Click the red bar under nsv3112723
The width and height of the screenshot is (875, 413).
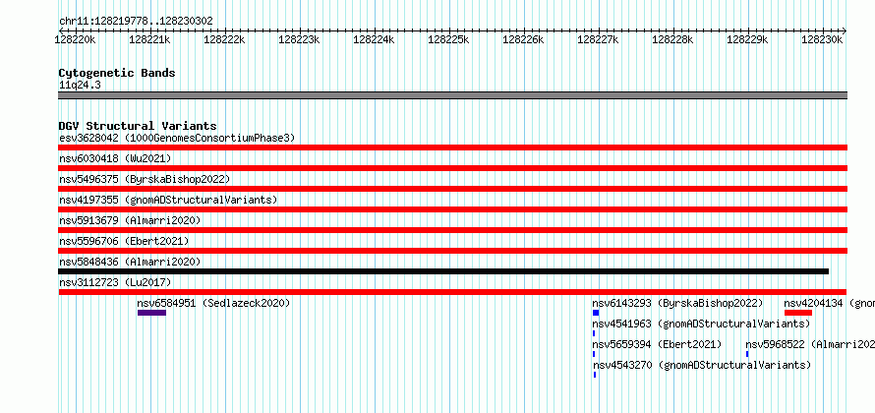(452, 292)
